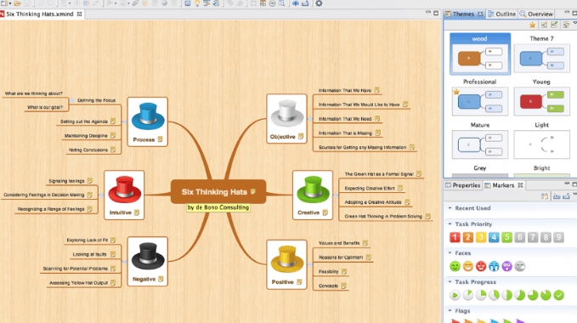
Task: Select the central Six Thinking Hats topic
Action: pos(218,191)
